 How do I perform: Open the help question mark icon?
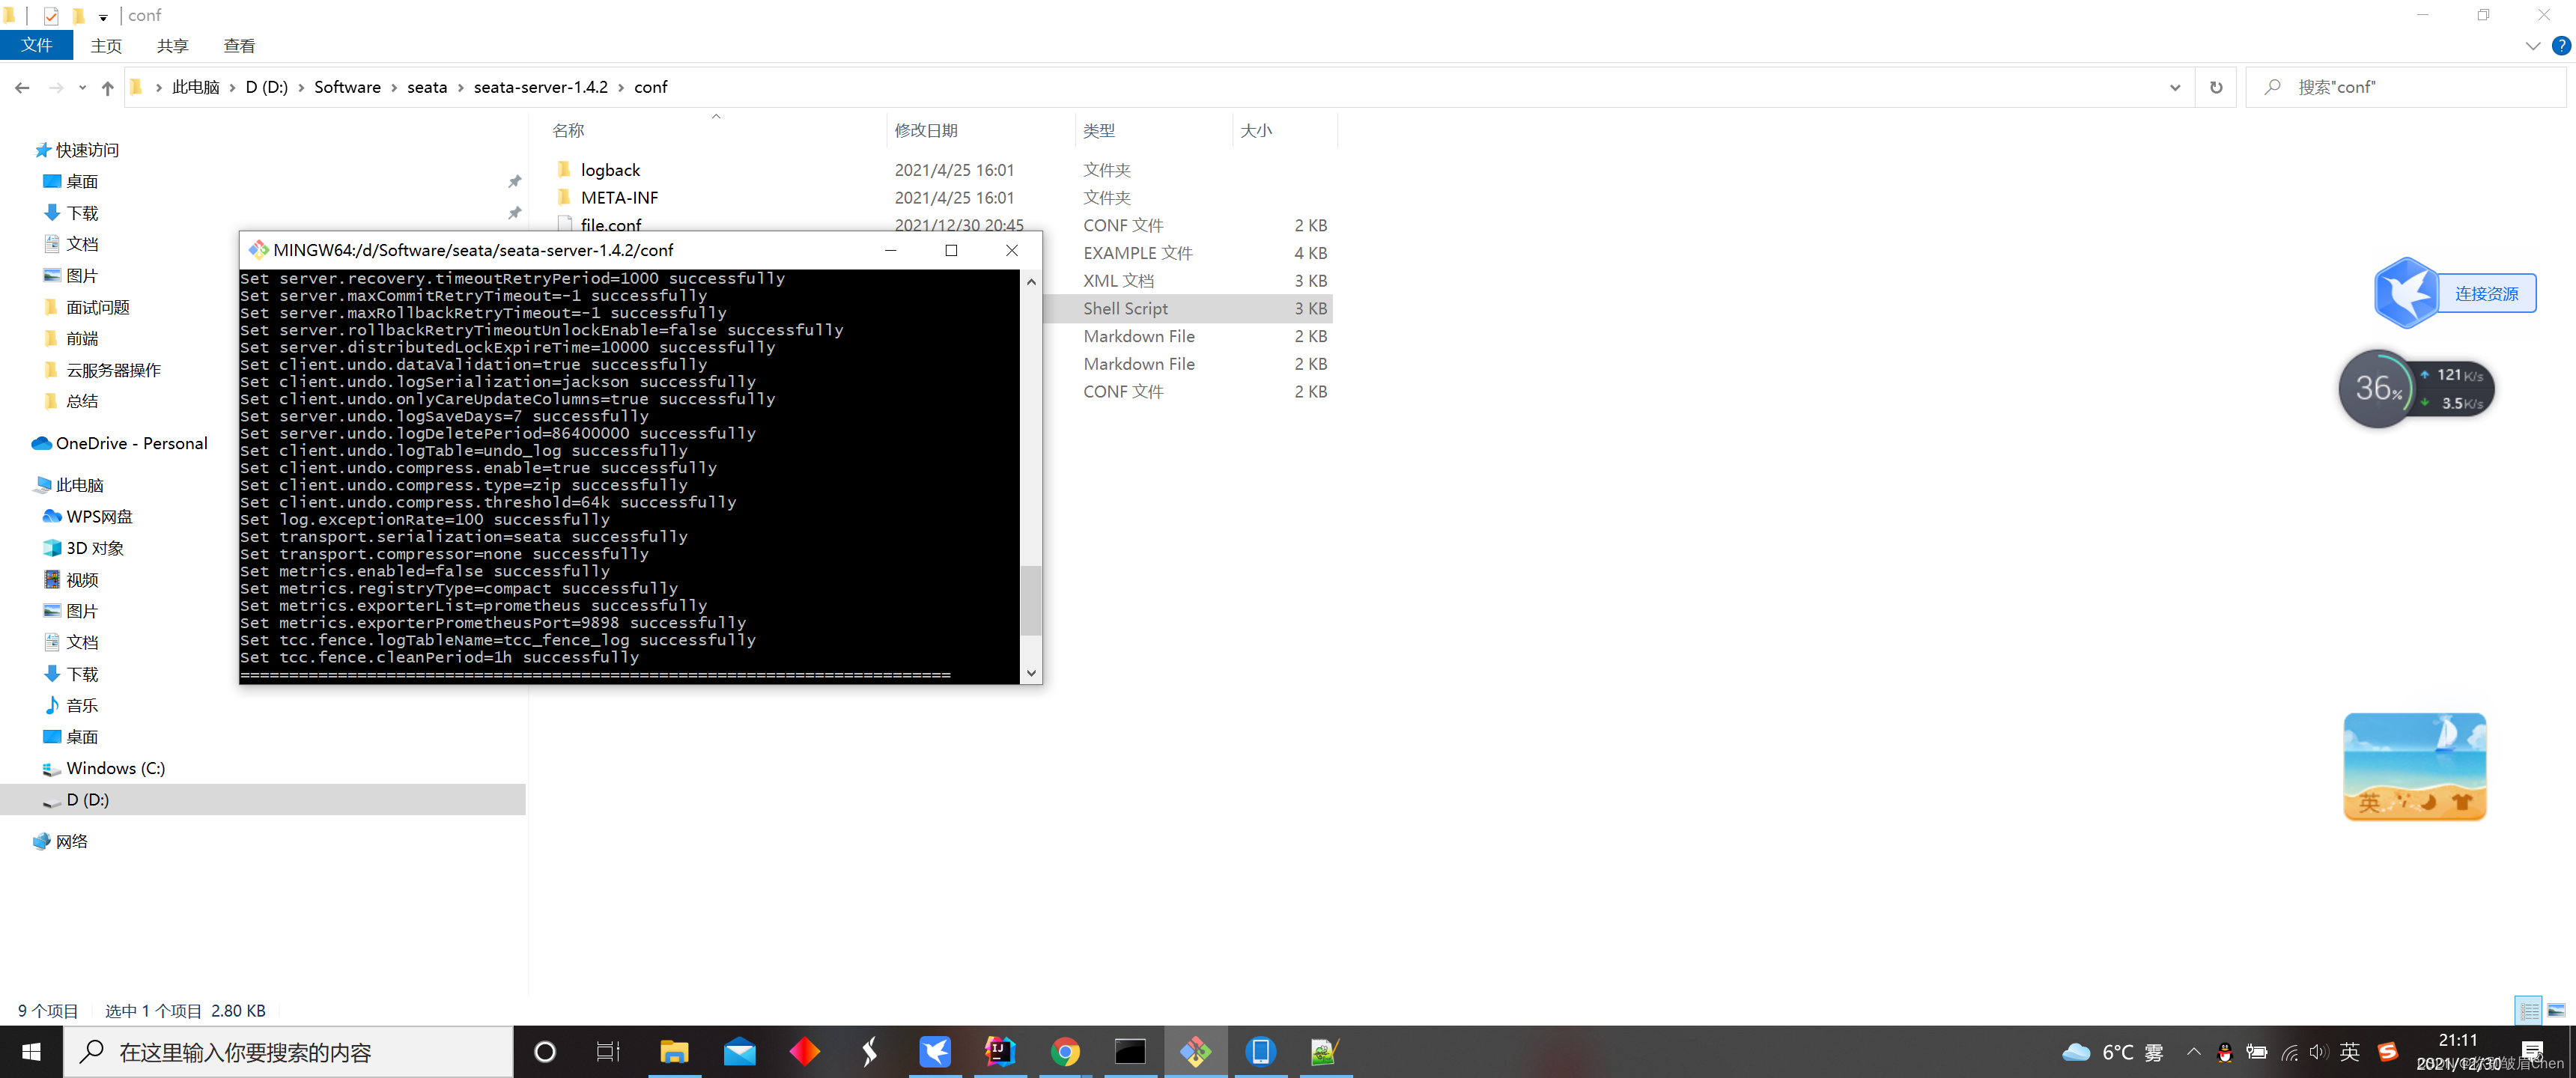tap(2561, 45)
